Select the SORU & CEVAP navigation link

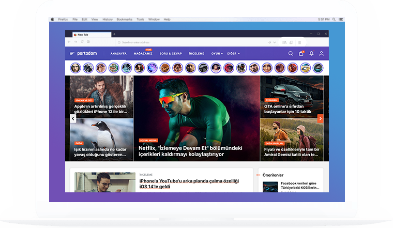click(170, 54)
